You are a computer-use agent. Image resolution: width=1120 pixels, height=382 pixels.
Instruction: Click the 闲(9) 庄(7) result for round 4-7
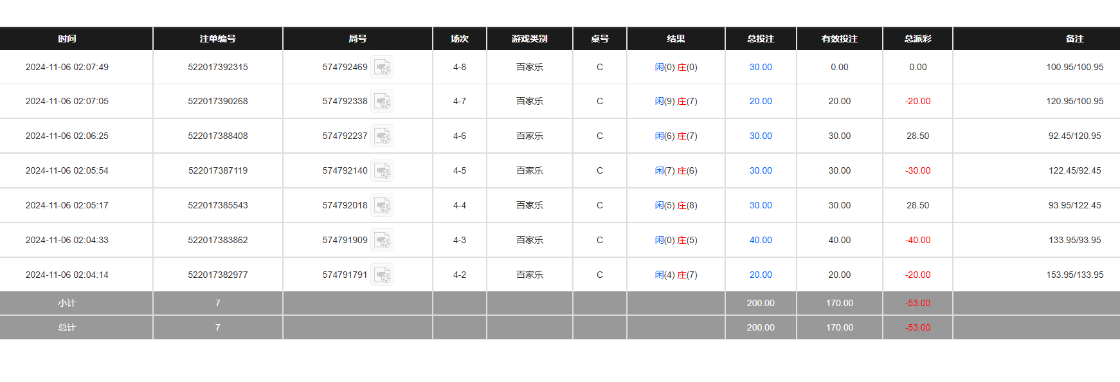pos(676,101)
